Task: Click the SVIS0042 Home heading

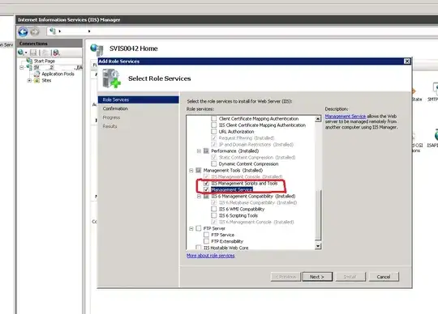Action: tap(134, 49)
